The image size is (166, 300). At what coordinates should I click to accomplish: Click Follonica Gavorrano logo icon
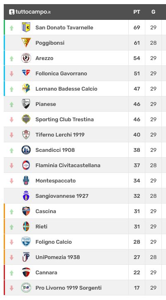point(26,73)
